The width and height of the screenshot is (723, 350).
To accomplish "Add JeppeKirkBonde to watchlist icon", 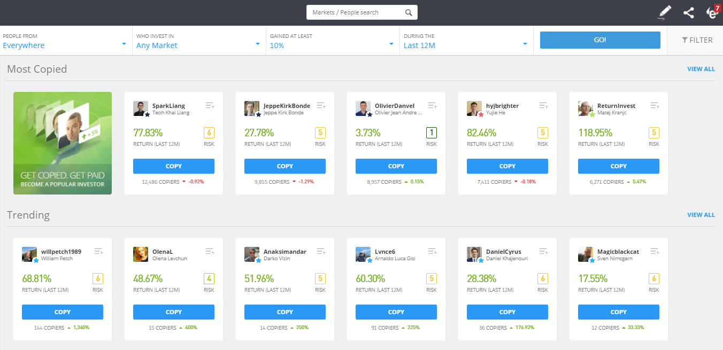I will tap(321, 106).
